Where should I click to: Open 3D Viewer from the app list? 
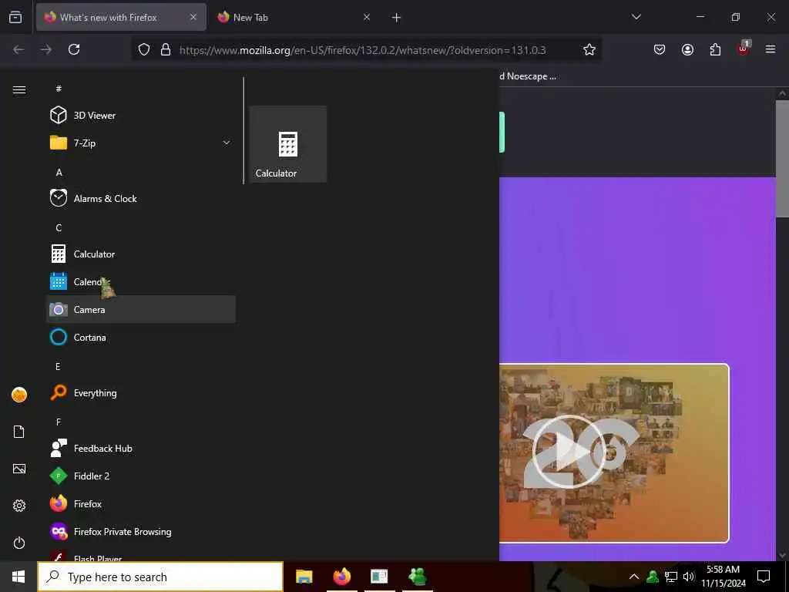[141, 116]
